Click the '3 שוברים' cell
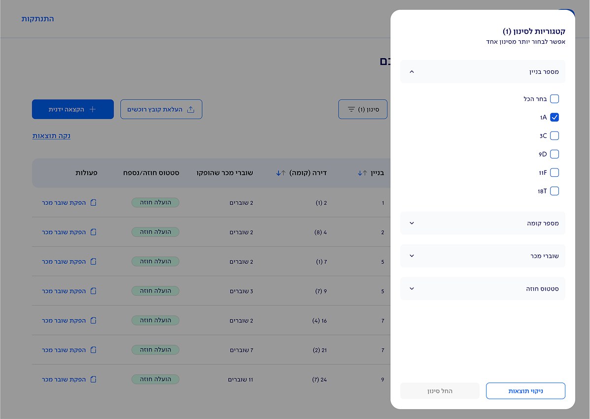590x419 pixels. [x=242, y=291]
